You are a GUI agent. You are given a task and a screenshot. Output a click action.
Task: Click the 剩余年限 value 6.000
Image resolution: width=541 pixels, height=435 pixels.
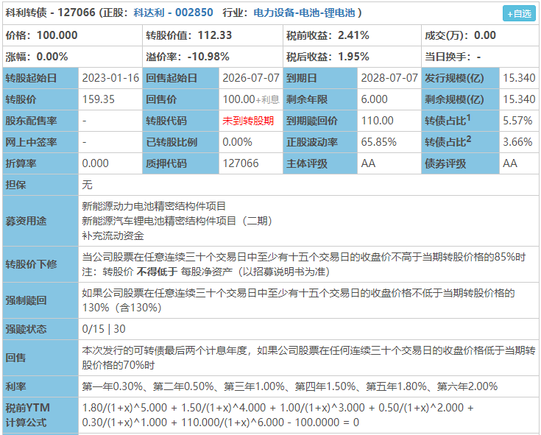374,99
